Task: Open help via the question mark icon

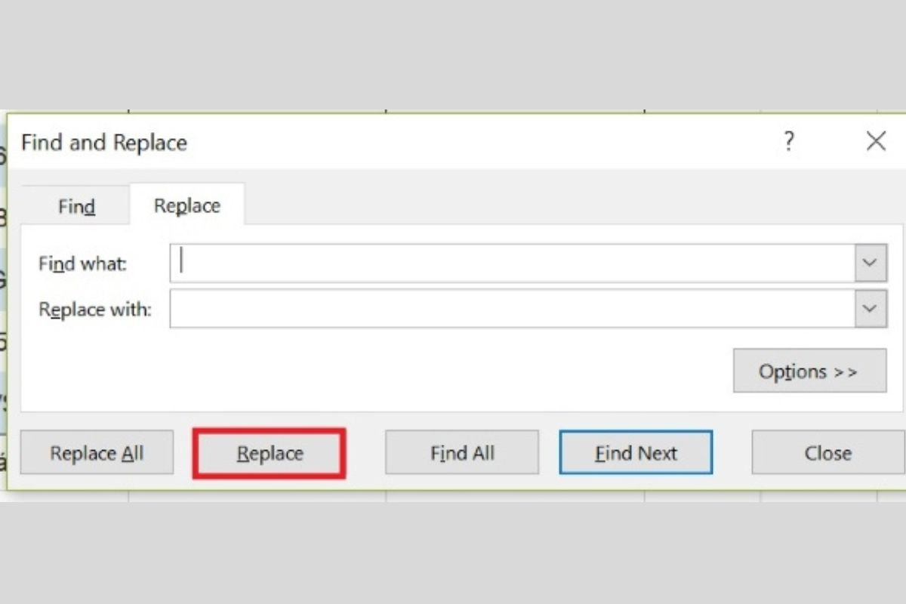Action: (788, 141)
